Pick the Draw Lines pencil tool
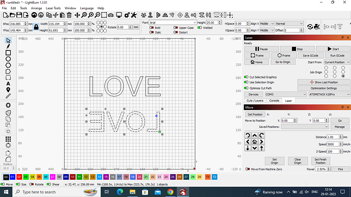Viewport: 351px width, 197px height. (8, 47)
